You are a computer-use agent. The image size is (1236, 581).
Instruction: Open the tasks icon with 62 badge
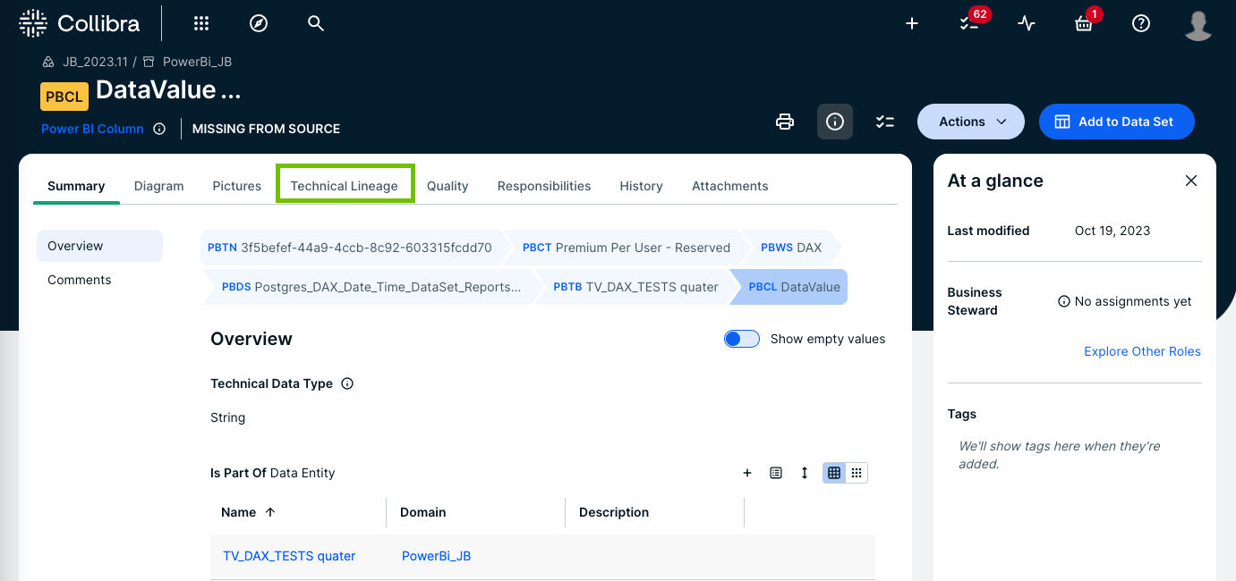[x=969, y=24]
